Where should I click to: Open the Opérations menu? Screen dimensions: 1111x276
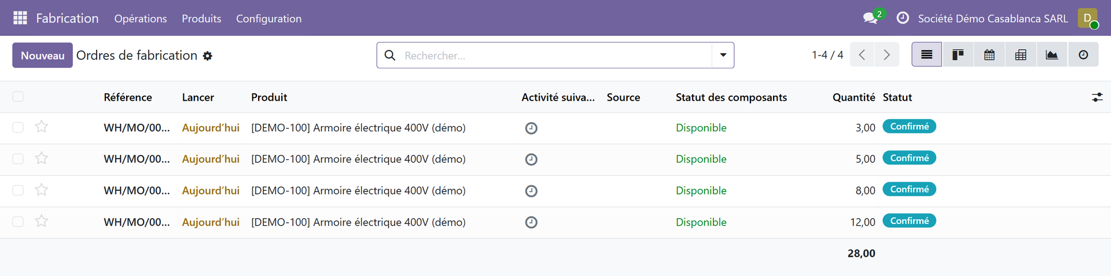coord(141,19)
